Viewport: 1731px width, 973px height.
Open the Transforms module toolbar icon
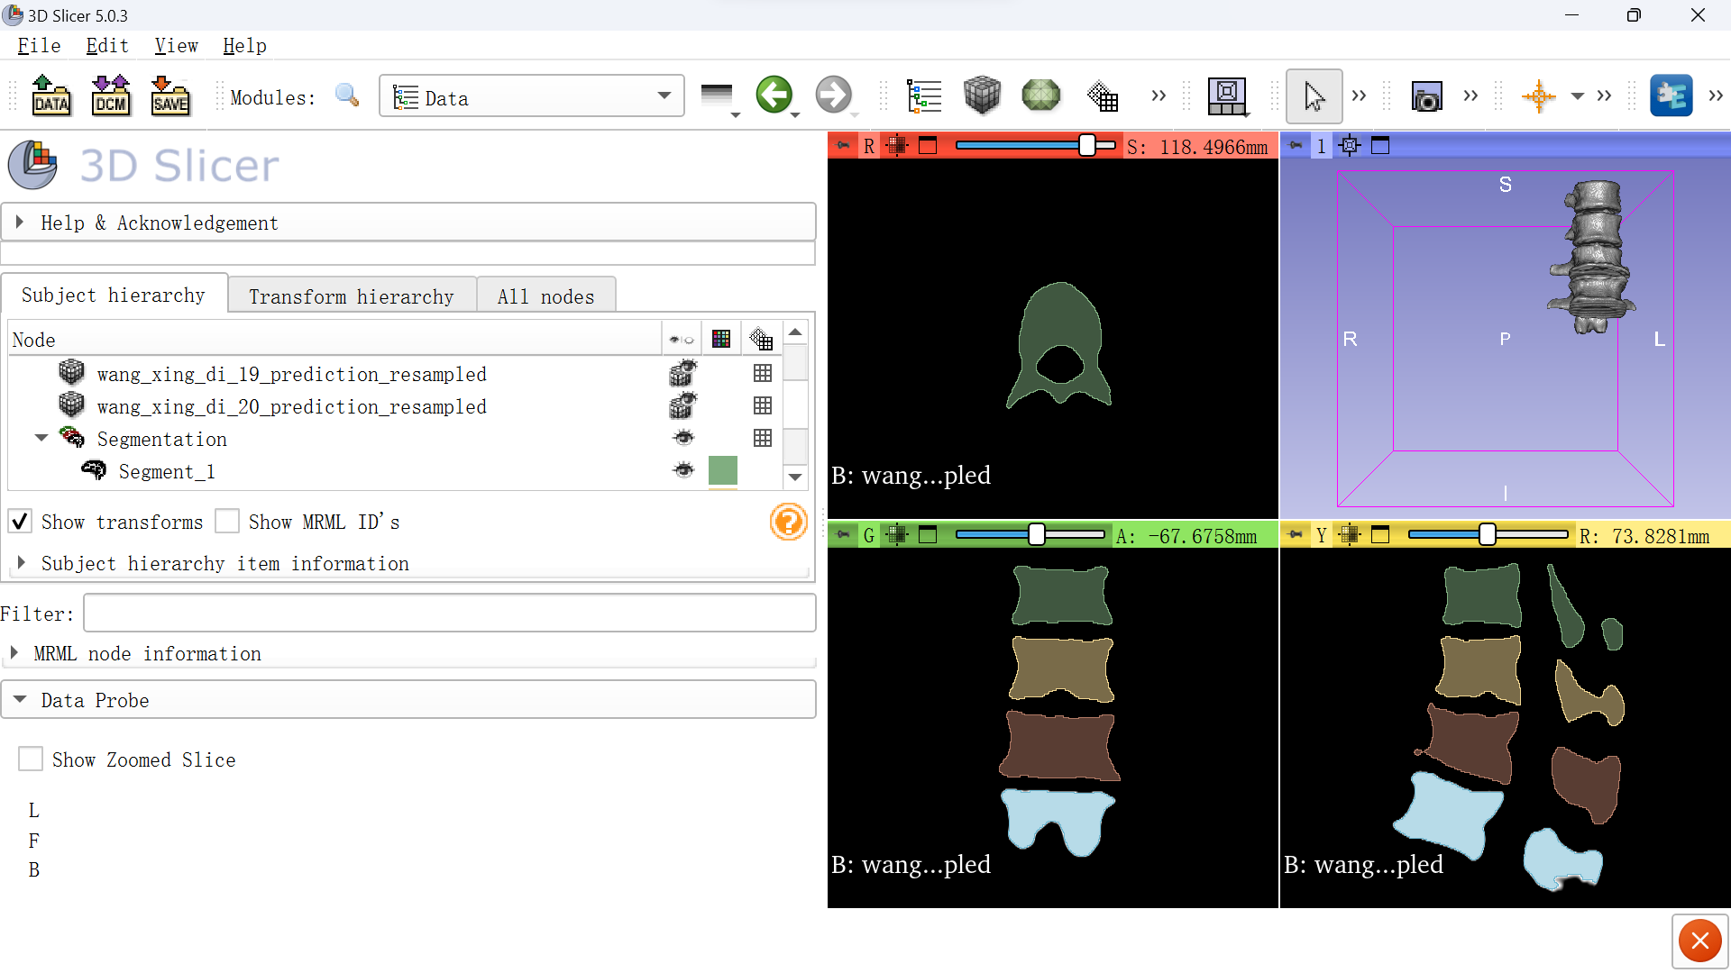click(1103, 95)
